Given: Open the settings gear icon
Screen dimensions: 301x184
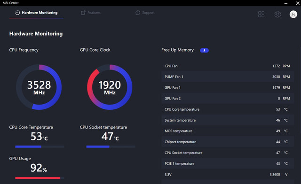Looking at the screenshot, I should [277, 14].
